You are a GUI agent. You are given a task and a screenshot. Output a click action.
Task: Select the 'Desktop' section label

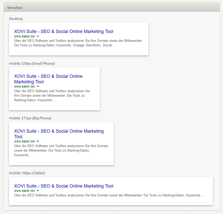tap(16, 19)
